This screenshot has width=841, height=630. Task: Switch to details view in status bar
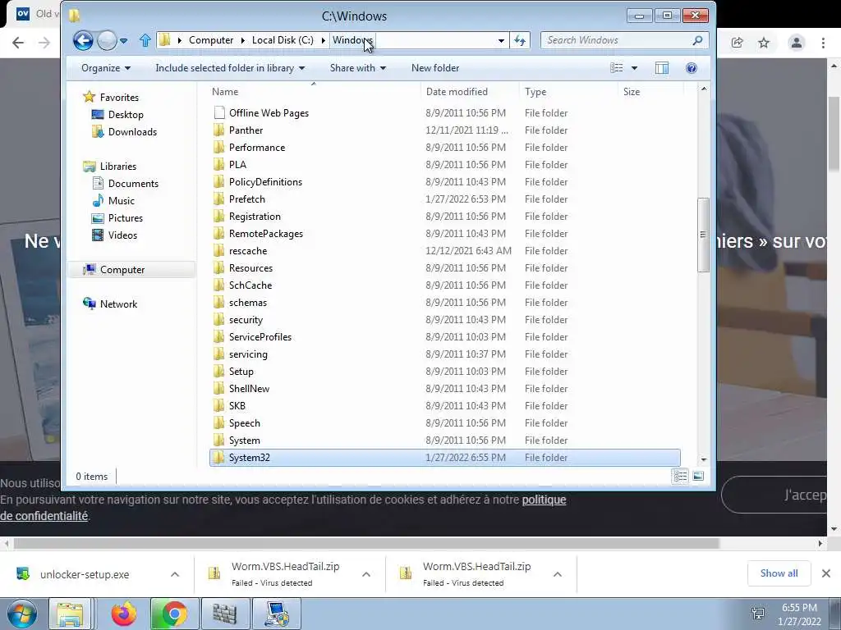(x=680, y=477)
